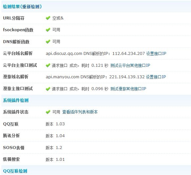Click the SOSO表情 row label
Viewport: 191px width, 175px height.
14,148
